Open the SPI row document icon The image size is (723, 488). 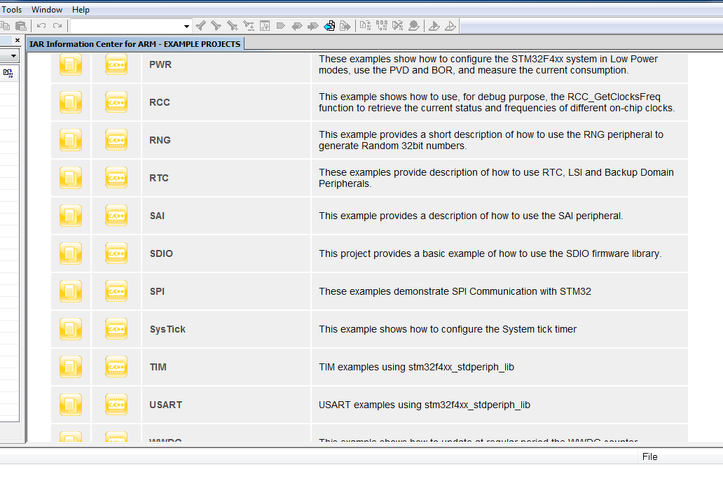coord(71,291)
